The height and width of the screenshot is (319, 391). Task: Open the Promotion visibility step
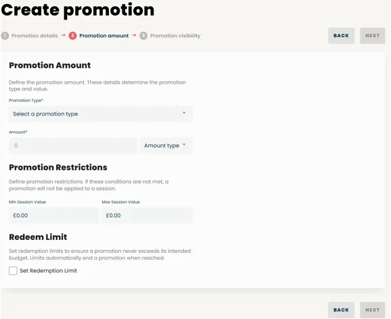[x=175, y=36]
